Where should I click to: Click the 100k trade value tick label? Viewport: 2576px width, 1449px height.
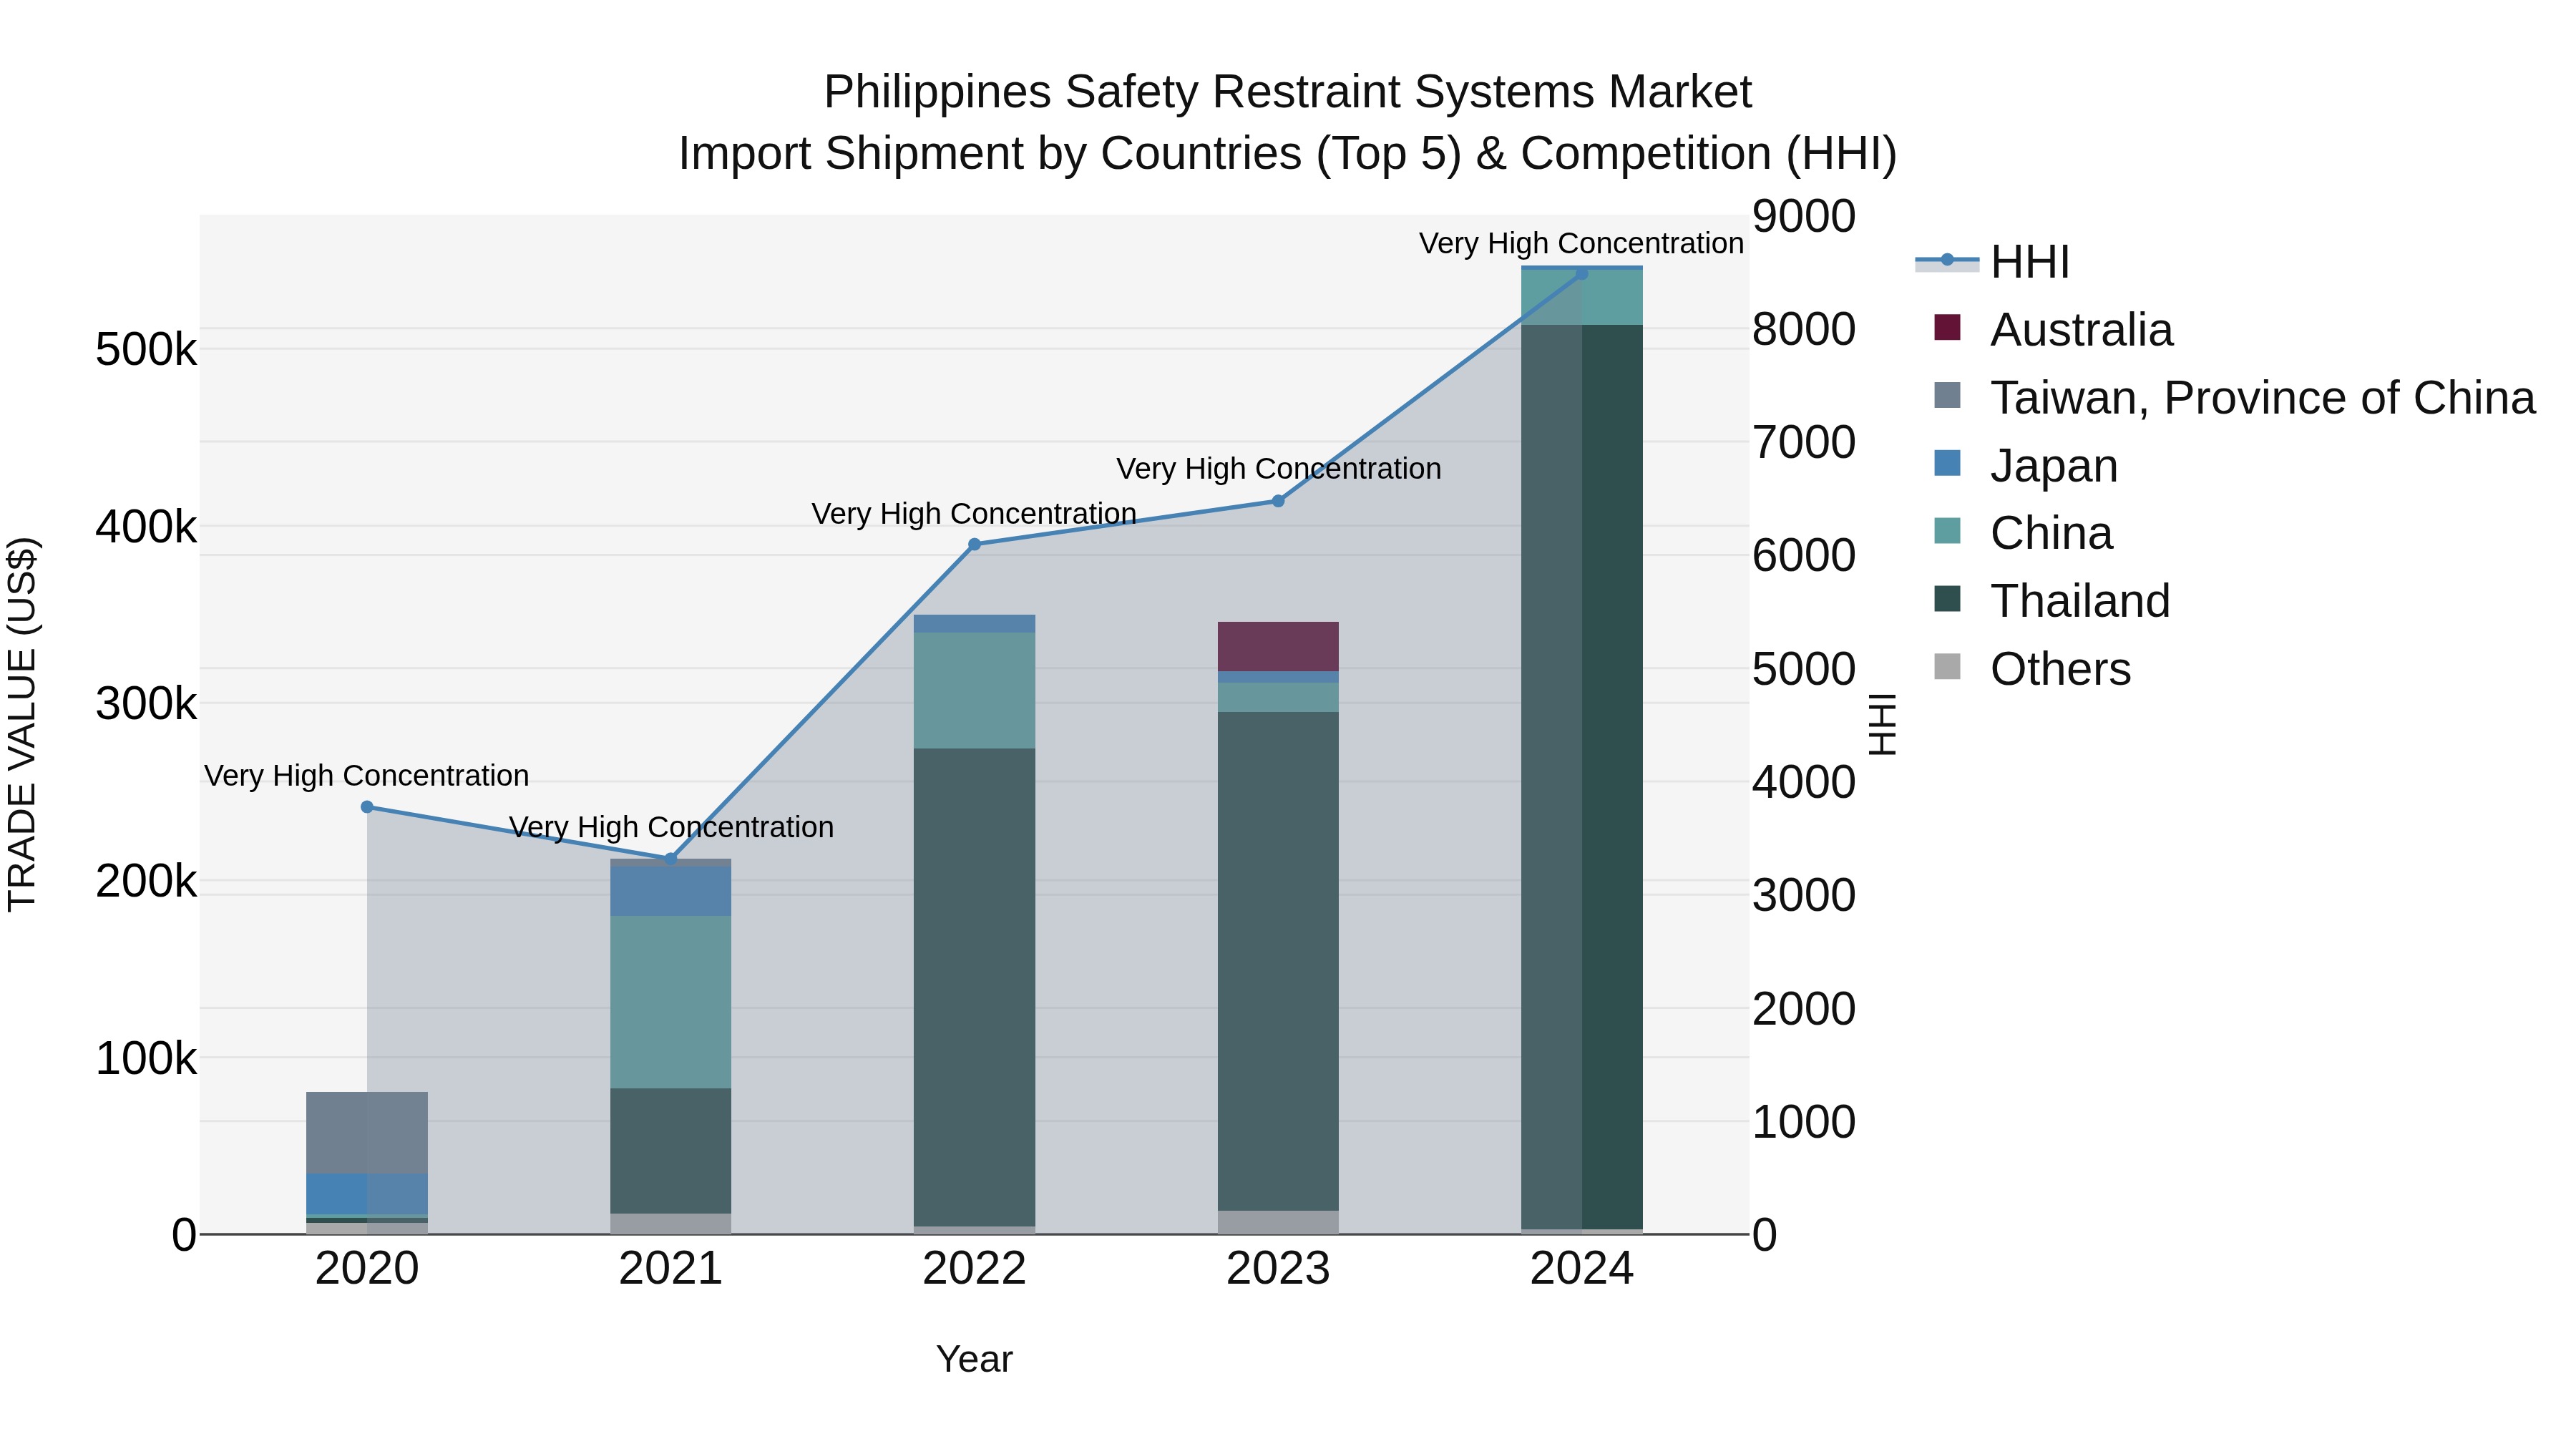[146, 1058]
